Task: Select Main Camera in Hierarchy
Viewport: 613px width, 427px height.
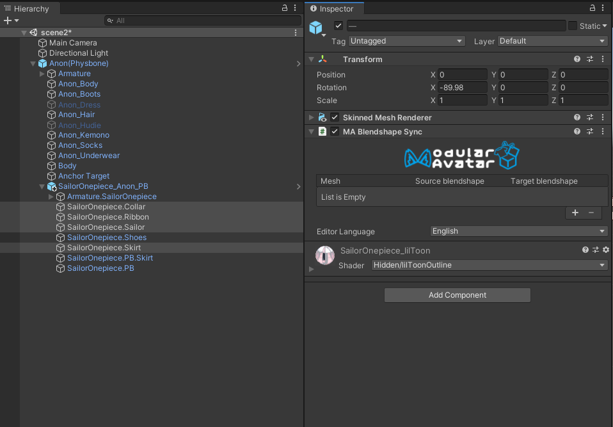Action: [73, 43]
